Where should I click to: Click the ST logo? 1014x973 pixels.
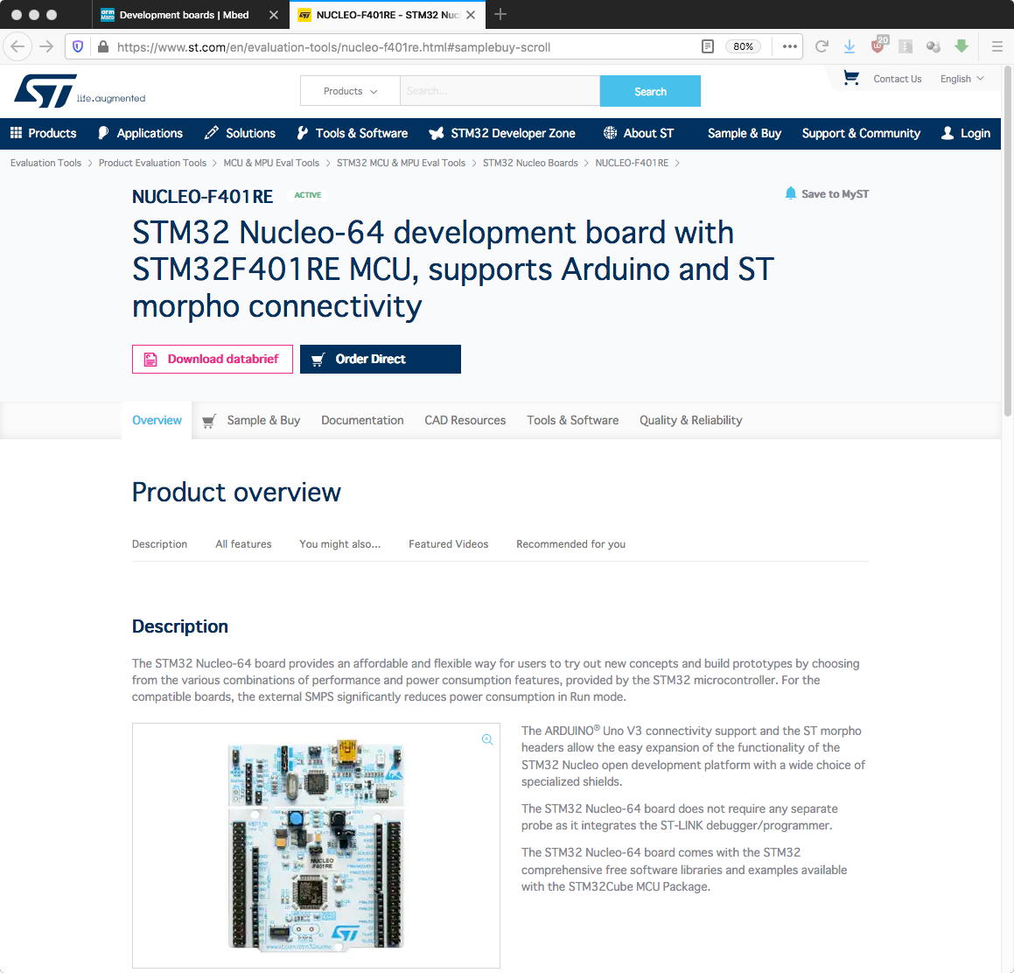click(x=79, y=91)
